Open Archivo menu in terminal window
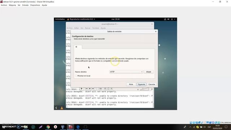Viewport: 231px width, 130px height. (70, 28)
